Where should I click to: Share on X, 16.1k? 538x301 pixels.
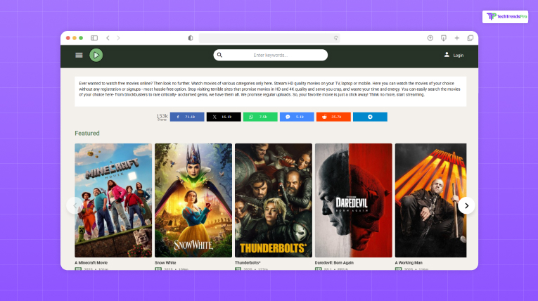pos(224,117)
